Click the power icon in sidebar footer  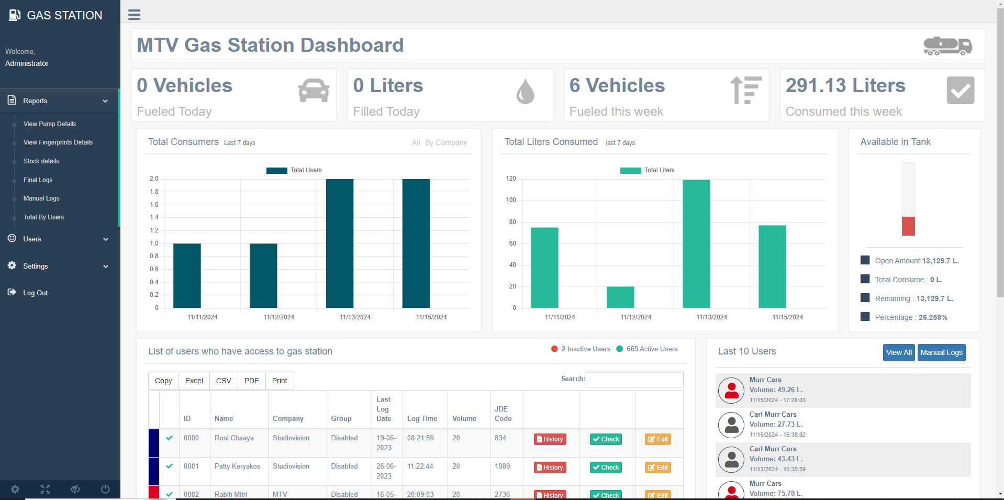[105, 489]
